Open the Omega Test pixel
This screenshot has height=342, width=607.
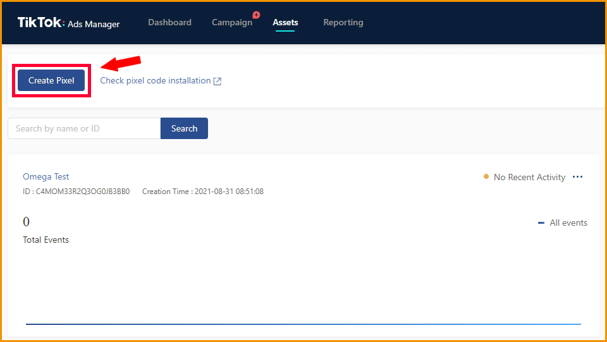coord(46,176)
